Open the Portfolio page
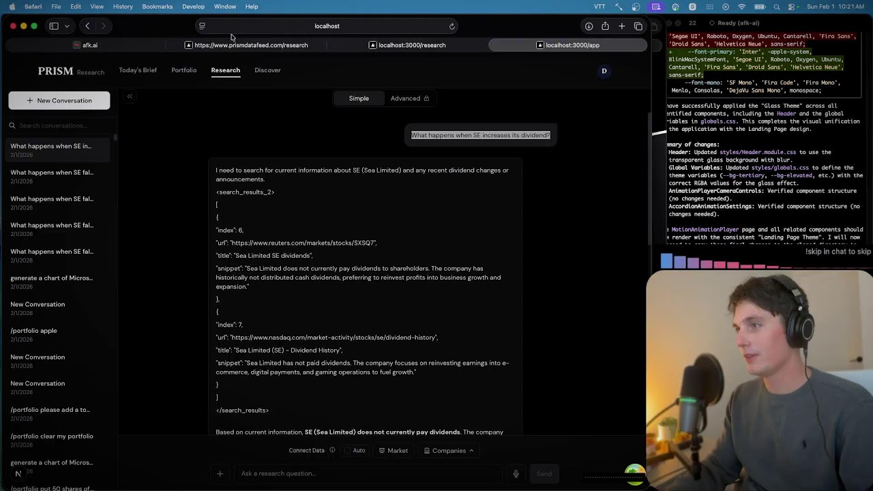The width and height of the screenshot is (873, 491). pyautogui.click(x=184, y=70)
